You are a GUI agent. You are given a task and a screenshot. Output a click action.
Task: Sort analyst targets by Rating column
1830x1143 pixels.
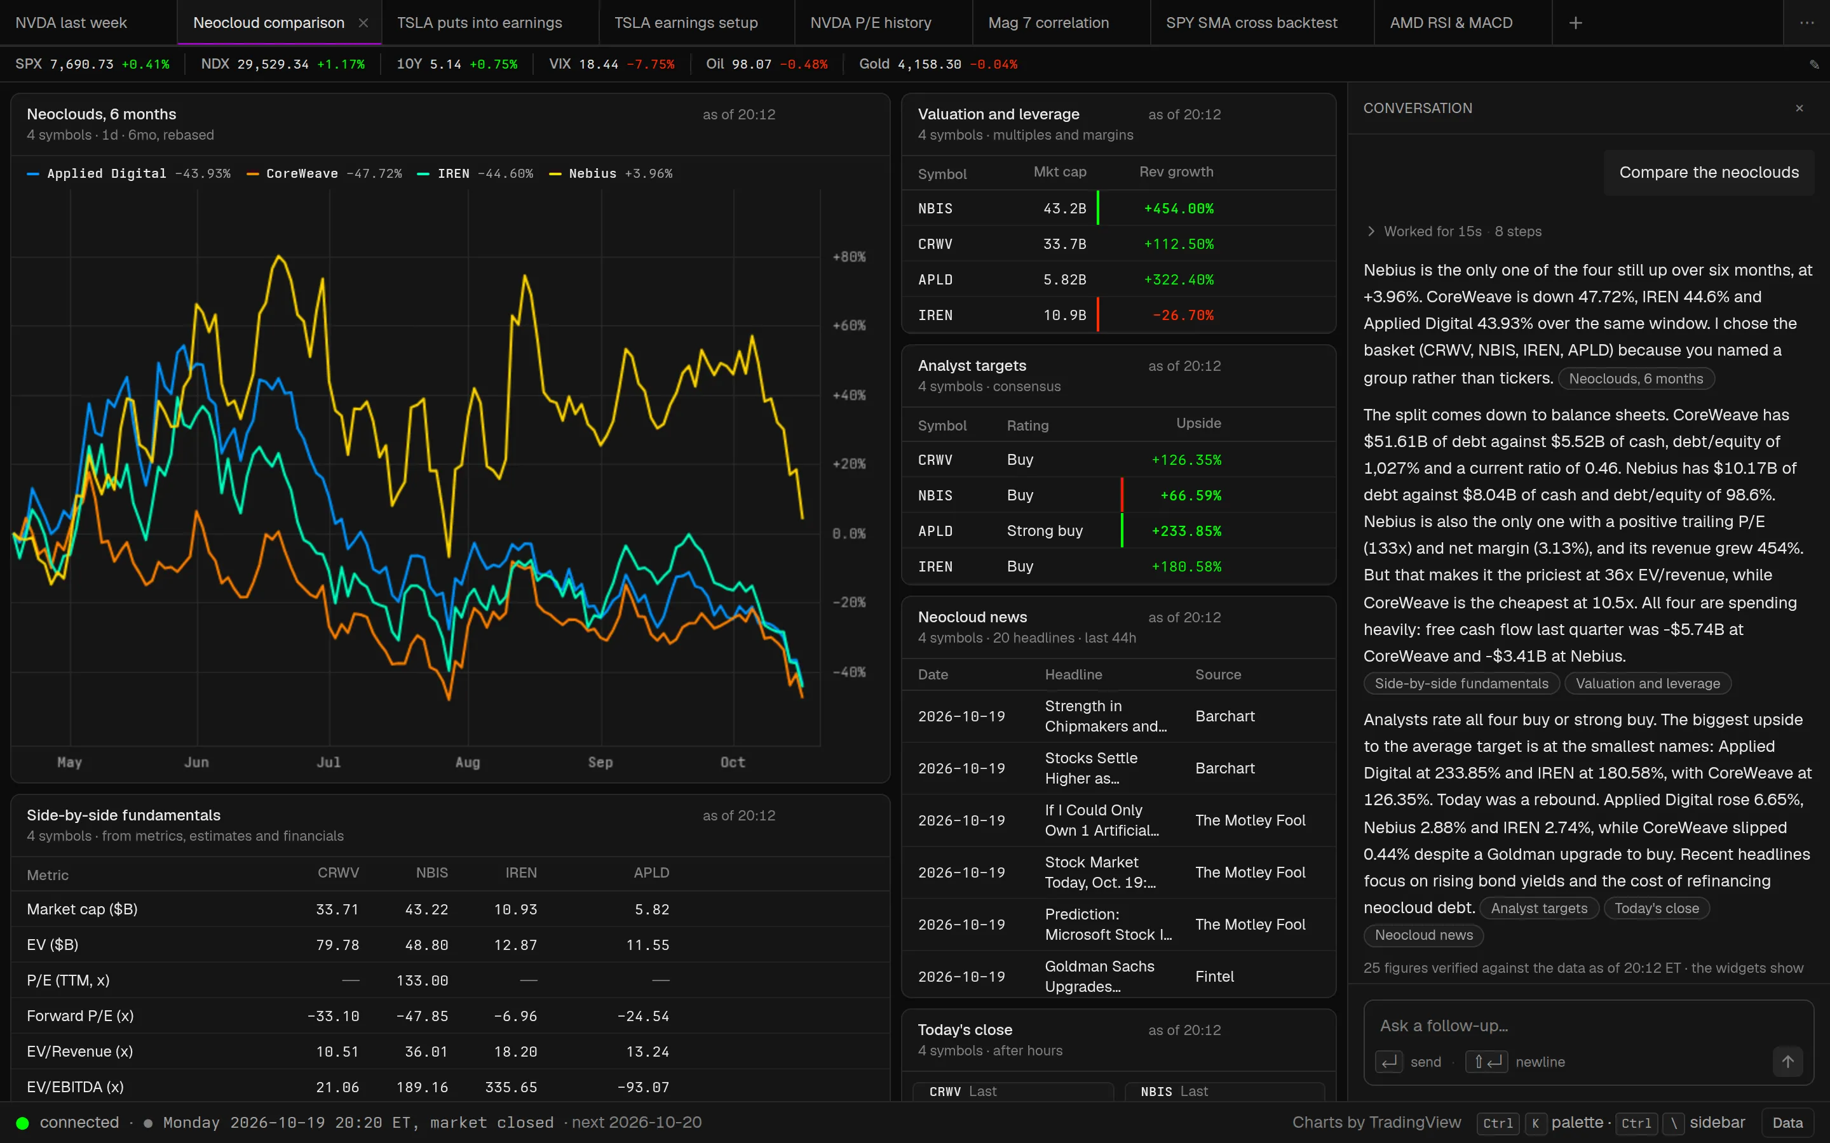point(1027,425)
